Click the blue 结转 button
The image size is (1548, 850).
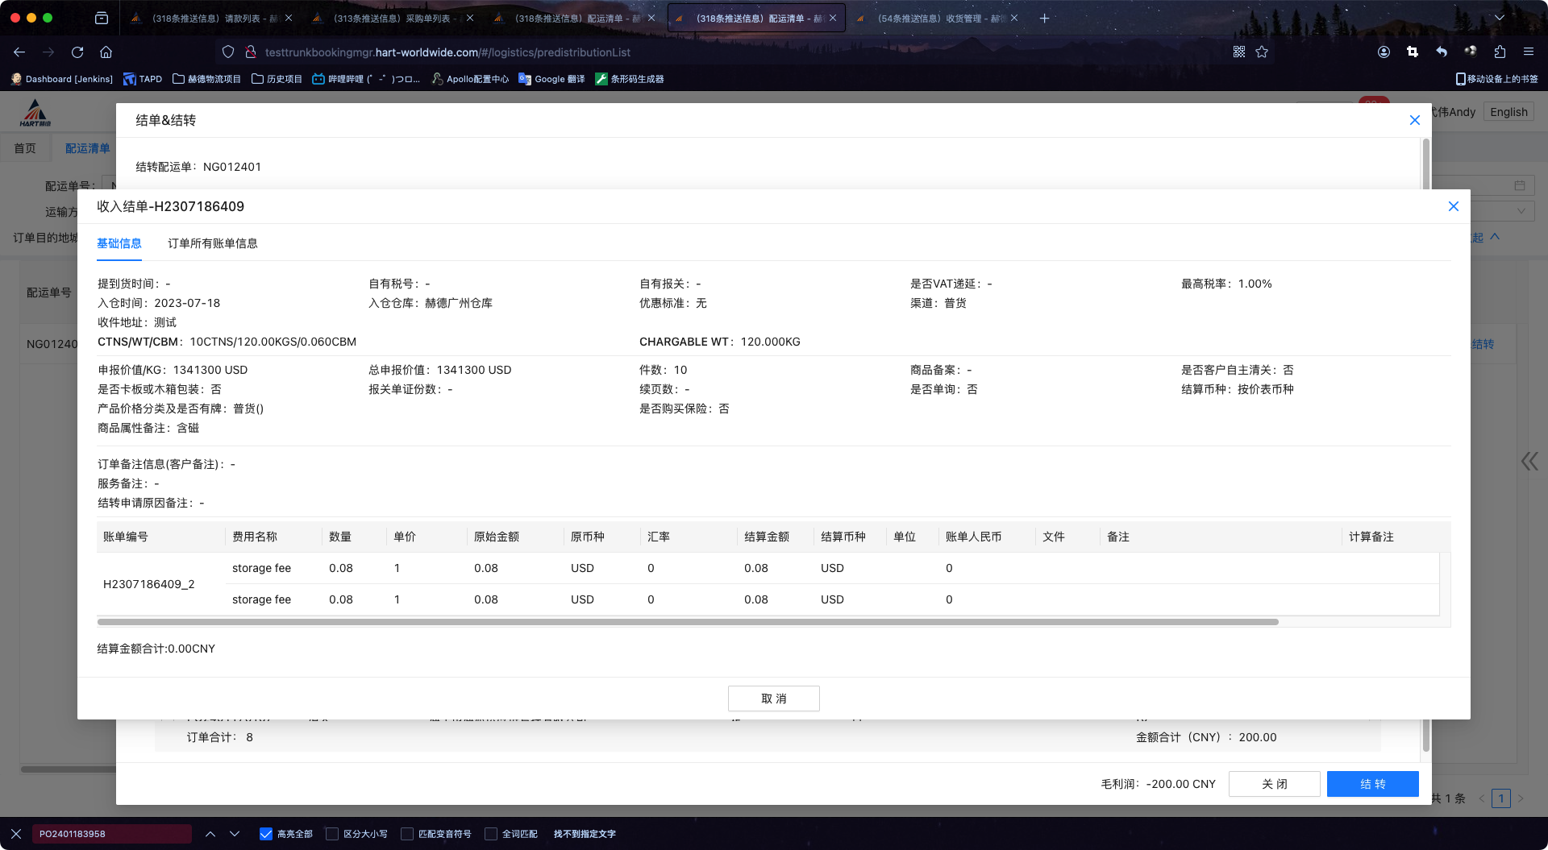pyautogui.click(x=1372, y=784)
